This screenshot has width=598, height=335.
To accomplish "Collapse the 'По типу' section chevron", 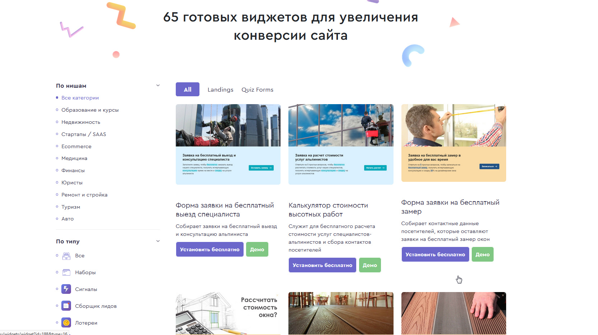I will [x=158, y=241].
